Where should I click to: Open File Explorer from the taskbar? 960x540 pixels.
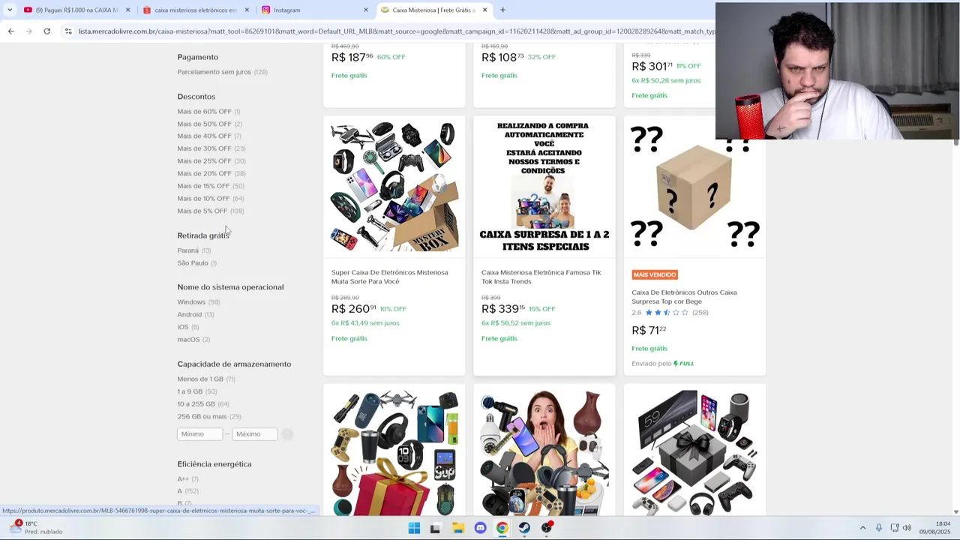[458, 528]
